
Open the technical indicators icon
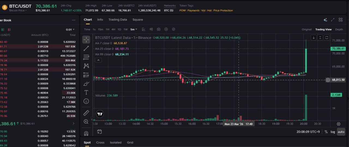pos(144,29)
